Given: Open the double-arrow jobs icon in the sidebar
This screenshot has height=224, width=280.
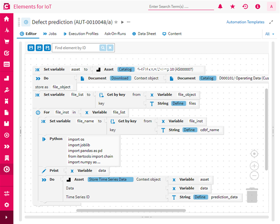Looking at the screenshot, I should [x=7, y=146].
